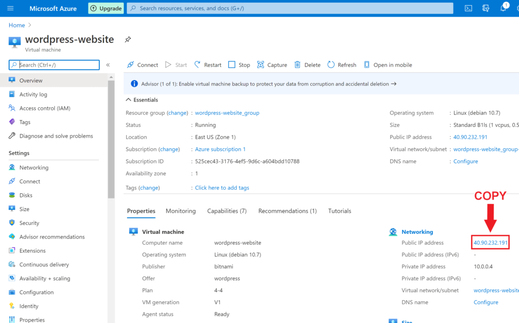
Task: Click the Disks sidebar icon
Action: click(12, 195)
